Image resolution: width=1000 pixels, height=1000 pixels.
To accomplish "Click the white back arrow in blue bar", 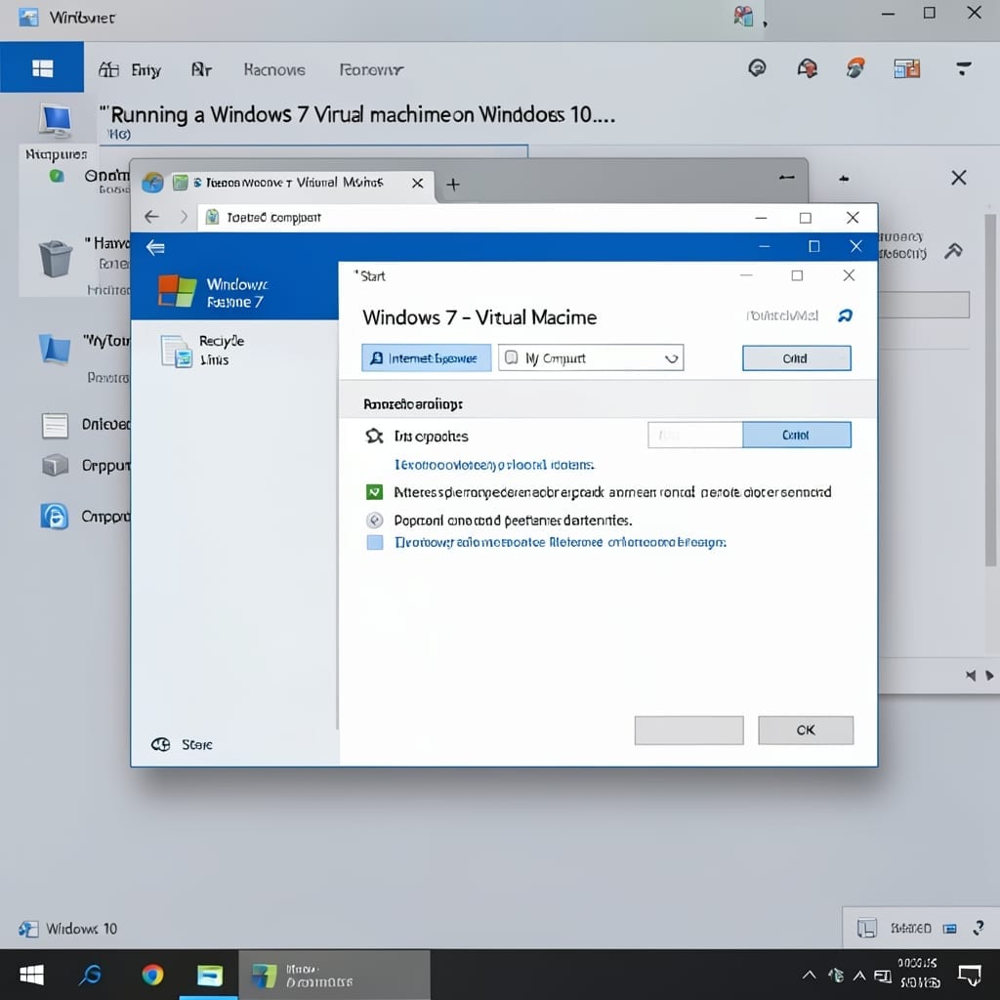I will pos(155,247).
